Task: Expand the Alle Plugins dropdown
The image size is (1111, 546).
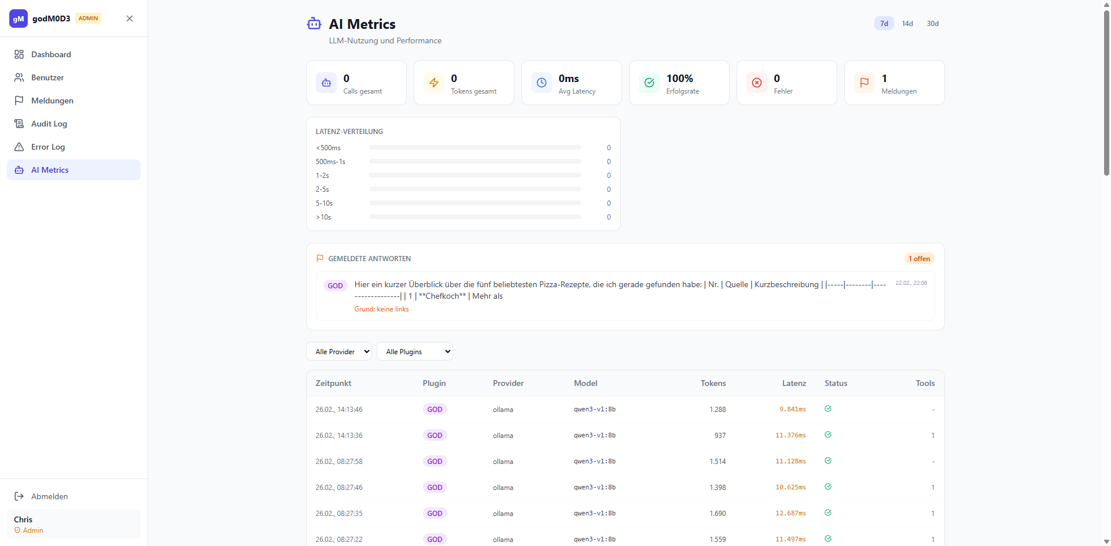Action: point(414,351)
